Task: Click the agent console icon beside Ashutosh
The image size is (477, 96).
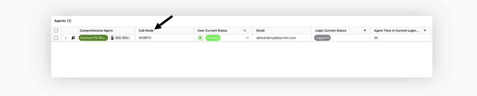Action: [73, 38]
